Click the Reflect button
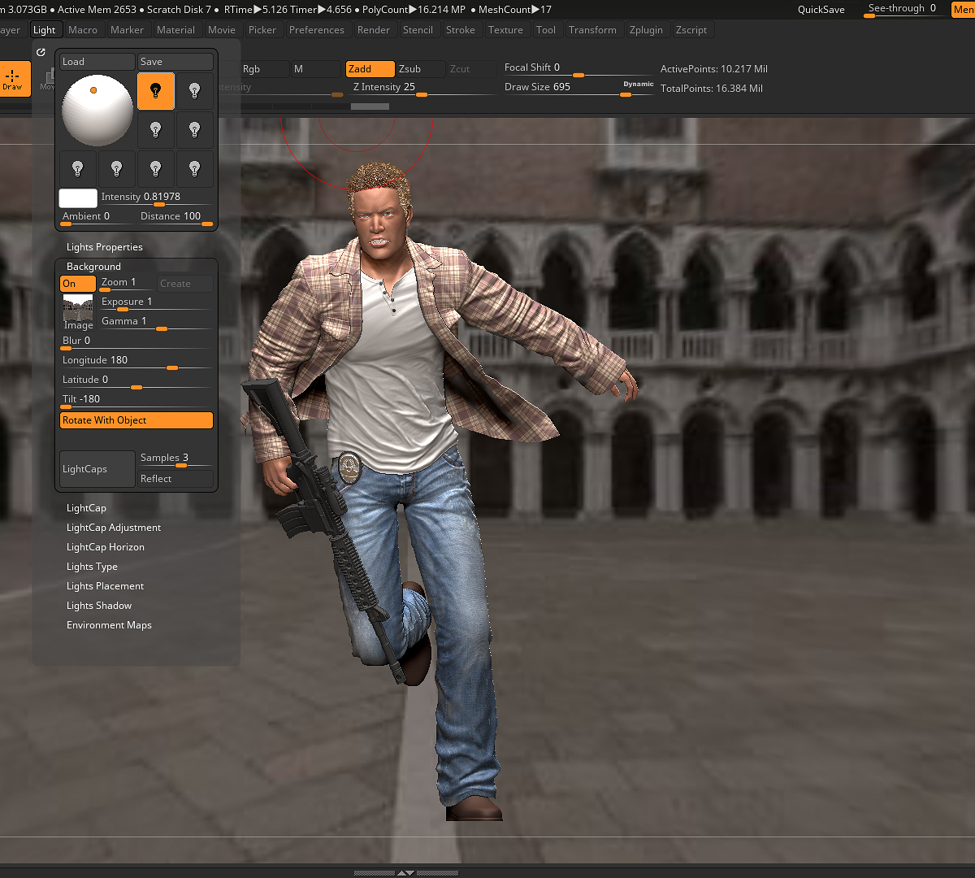Viewport: 975px width, 878px height. click(175, 479)
